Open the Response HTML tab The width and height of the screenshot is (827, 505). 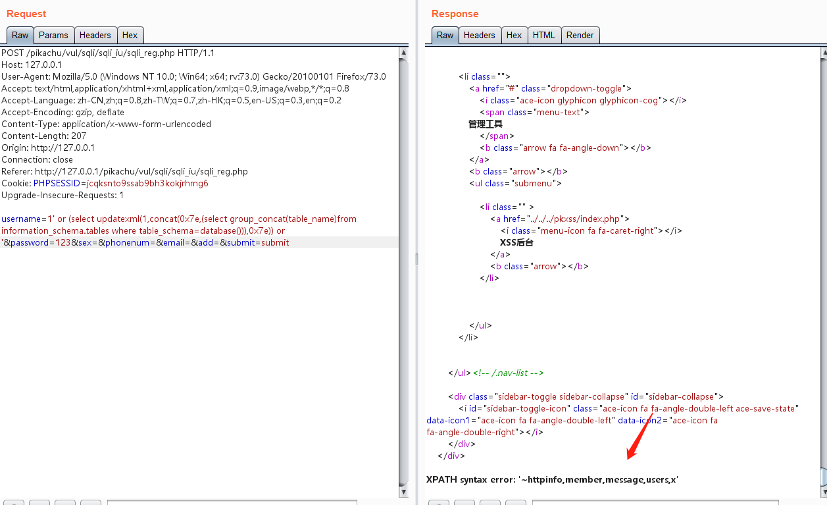pos(543,36)
